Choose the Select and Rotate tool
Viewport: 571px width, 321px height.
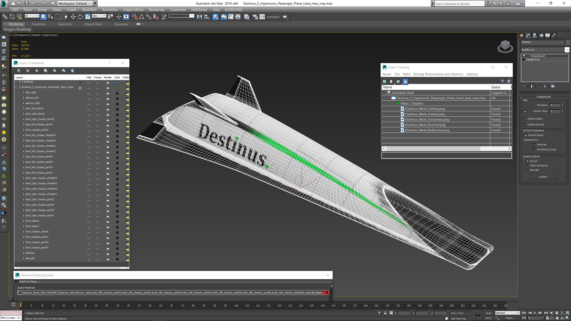point(80,17)
